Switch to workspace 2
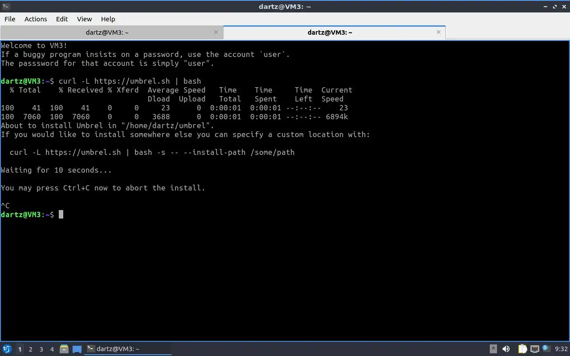The width and height of the screenshot is (570, 356). point(30,349)
